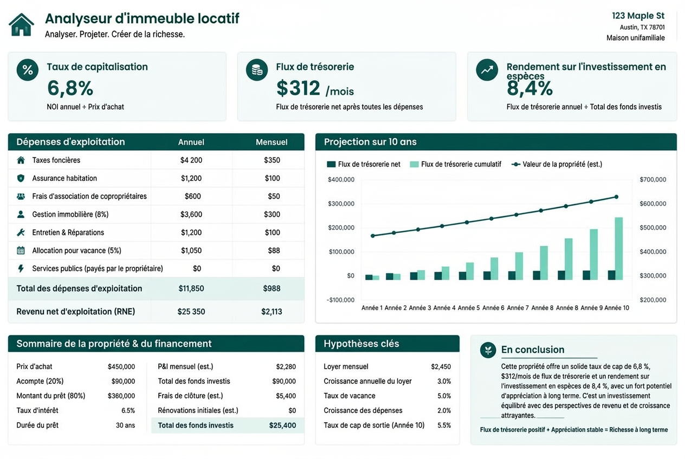The width and height of the screenshot is (685, 459).
Task: Click the 8,4% cash-on-cash return value
Action: [x=529, y=88]
